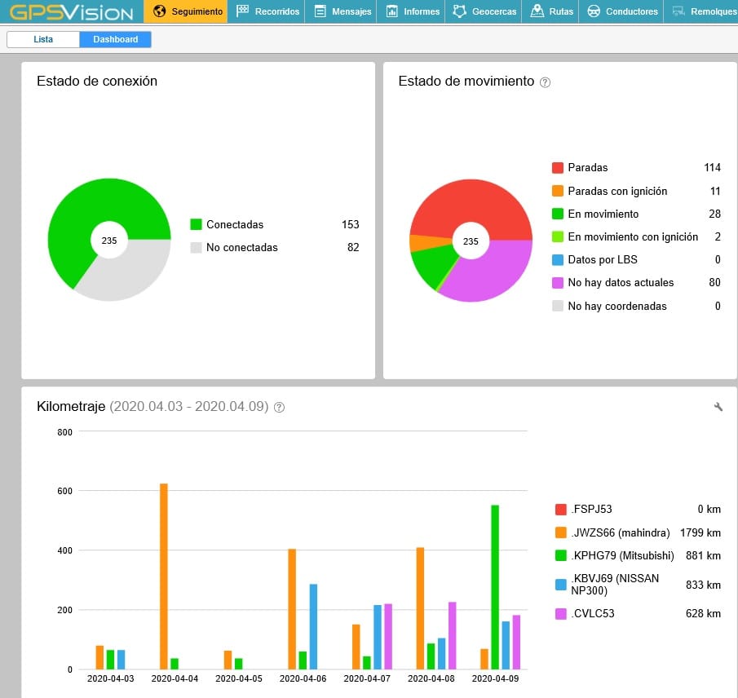Click the Recorridos checkered flag icon
This screenshot has height=698, width=738.
pyautogui.click(x=242, y=11)
